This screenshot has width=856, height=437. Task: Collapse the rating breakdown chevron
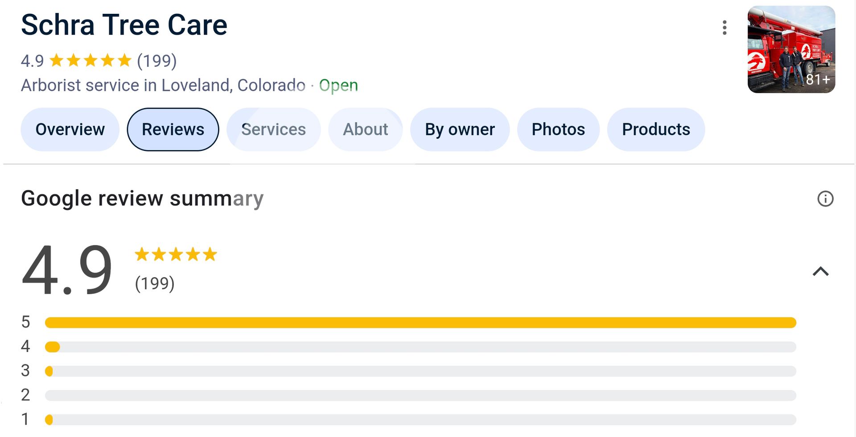coord(820,271)
